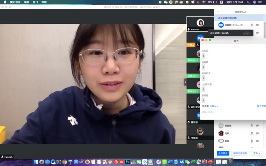The width and height of the screenshot is (266, 166).
Task: Toggle microphone mute for 顾佳佳
Action: [252, 126]
